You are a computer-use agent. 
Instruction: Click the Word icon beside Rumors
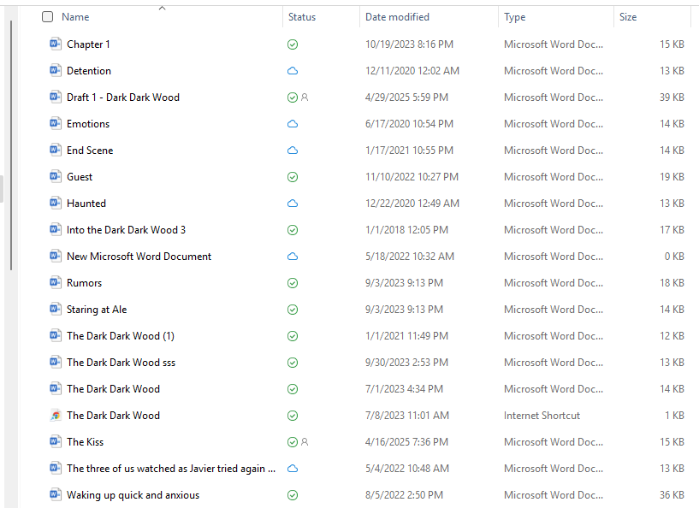tap(56, 283)
